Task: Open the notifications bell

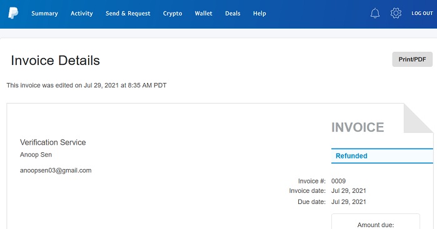Action: point(375,13)
